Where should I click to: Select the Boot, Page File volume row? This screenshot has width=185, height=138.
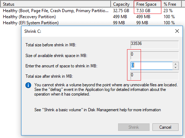tap(91, 11)
